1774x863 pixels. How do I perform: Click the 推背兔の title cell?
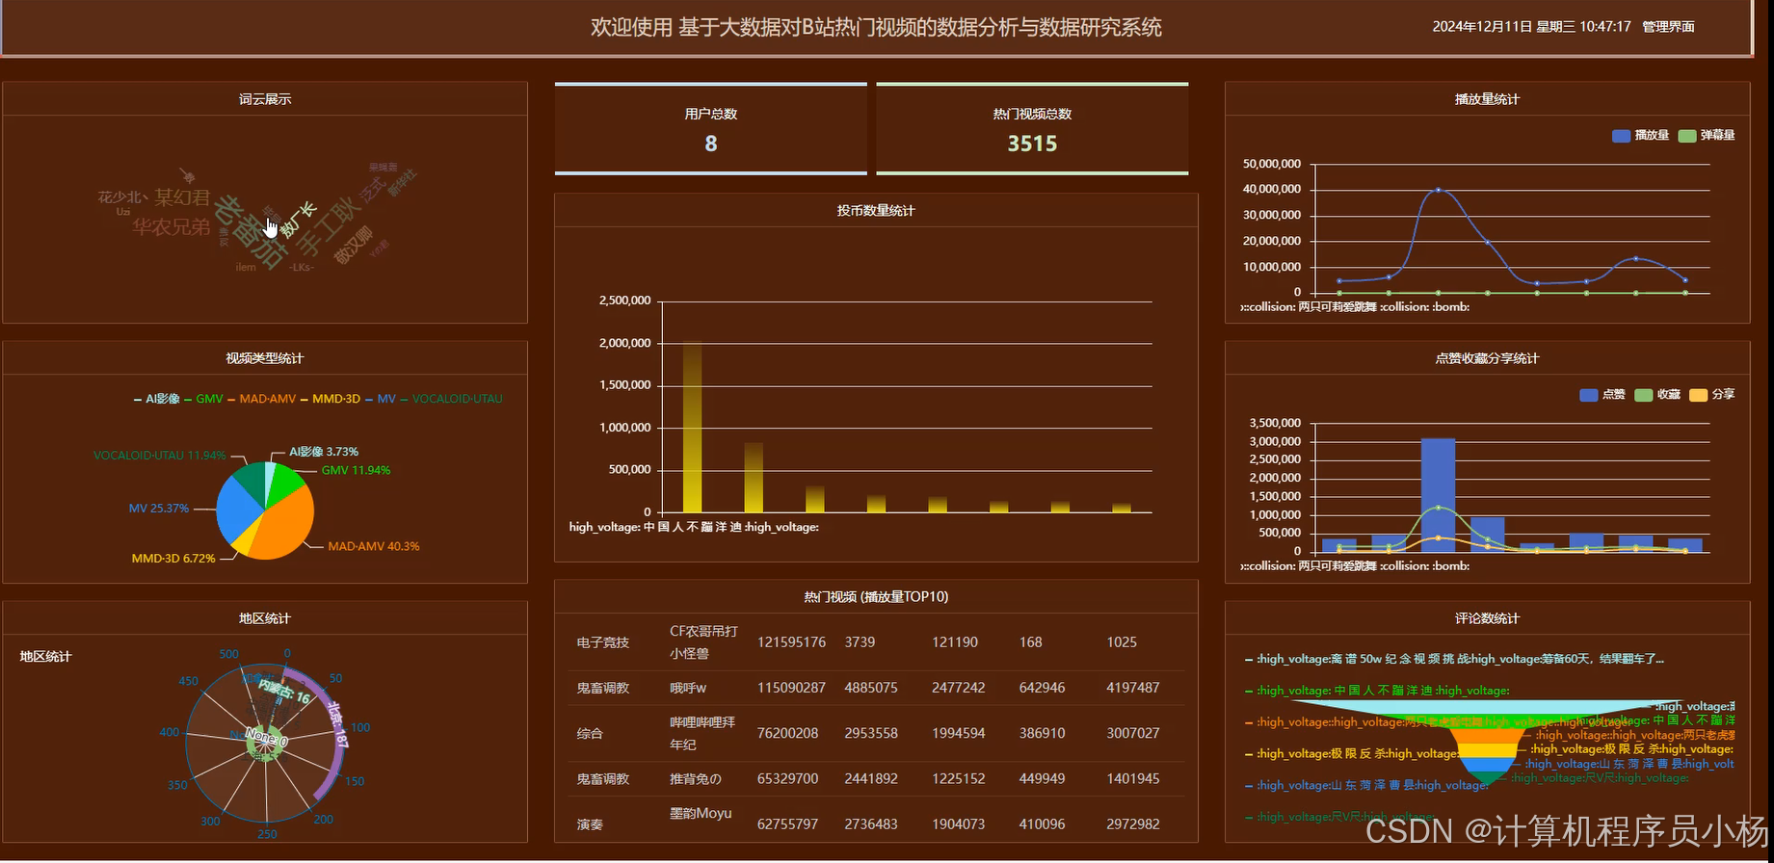(695, 779)
